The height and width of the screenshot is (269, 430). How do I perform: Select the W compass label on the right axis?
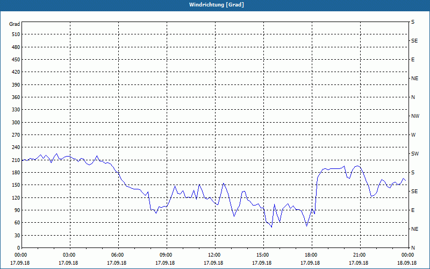coord(413,135)
